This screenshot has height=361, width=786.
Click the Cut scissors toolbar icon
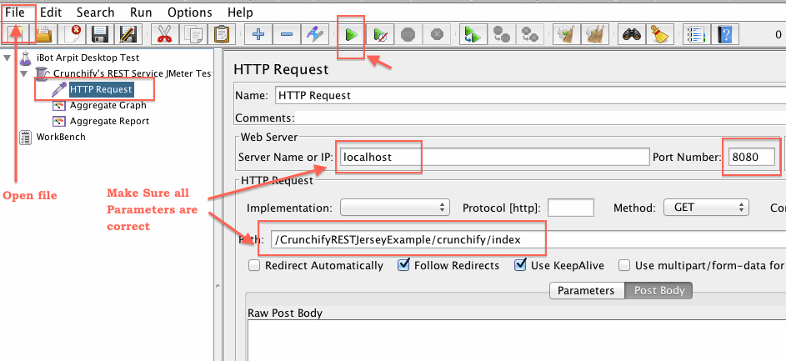(165, 34)
